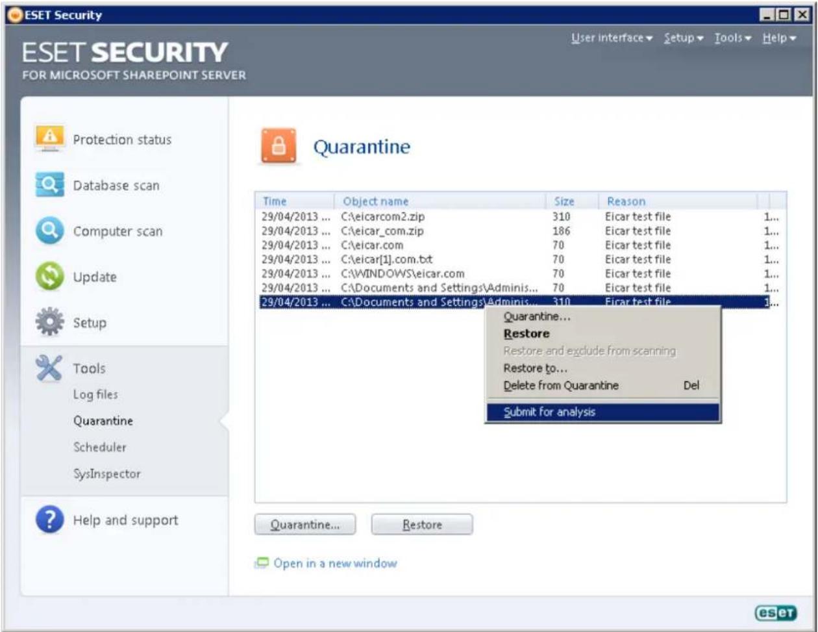Sort list by Object name column header
Viewport: 818px width, 632px height.
[x=441, y=201]
